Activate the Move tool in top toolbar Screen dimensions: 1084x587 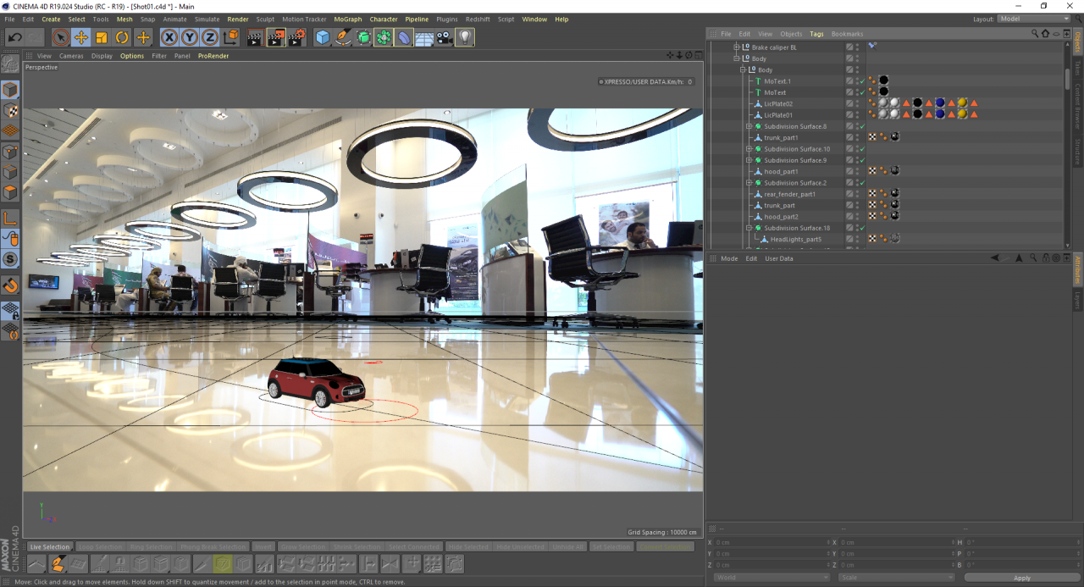[81, 37]
